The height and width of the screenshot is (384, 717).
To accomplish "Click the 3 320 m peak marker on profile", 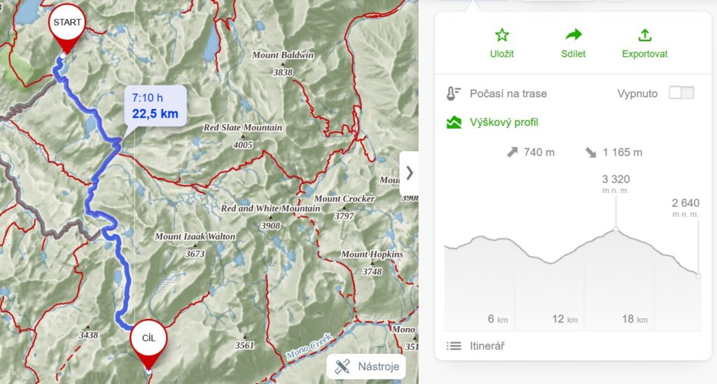I will [x=616, y=229].
